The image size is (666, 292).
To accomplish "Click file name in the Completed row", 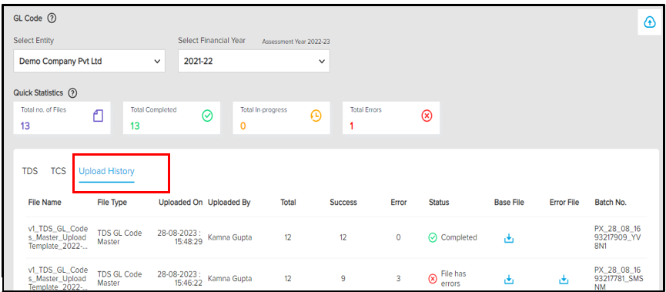I will (58, 237).
